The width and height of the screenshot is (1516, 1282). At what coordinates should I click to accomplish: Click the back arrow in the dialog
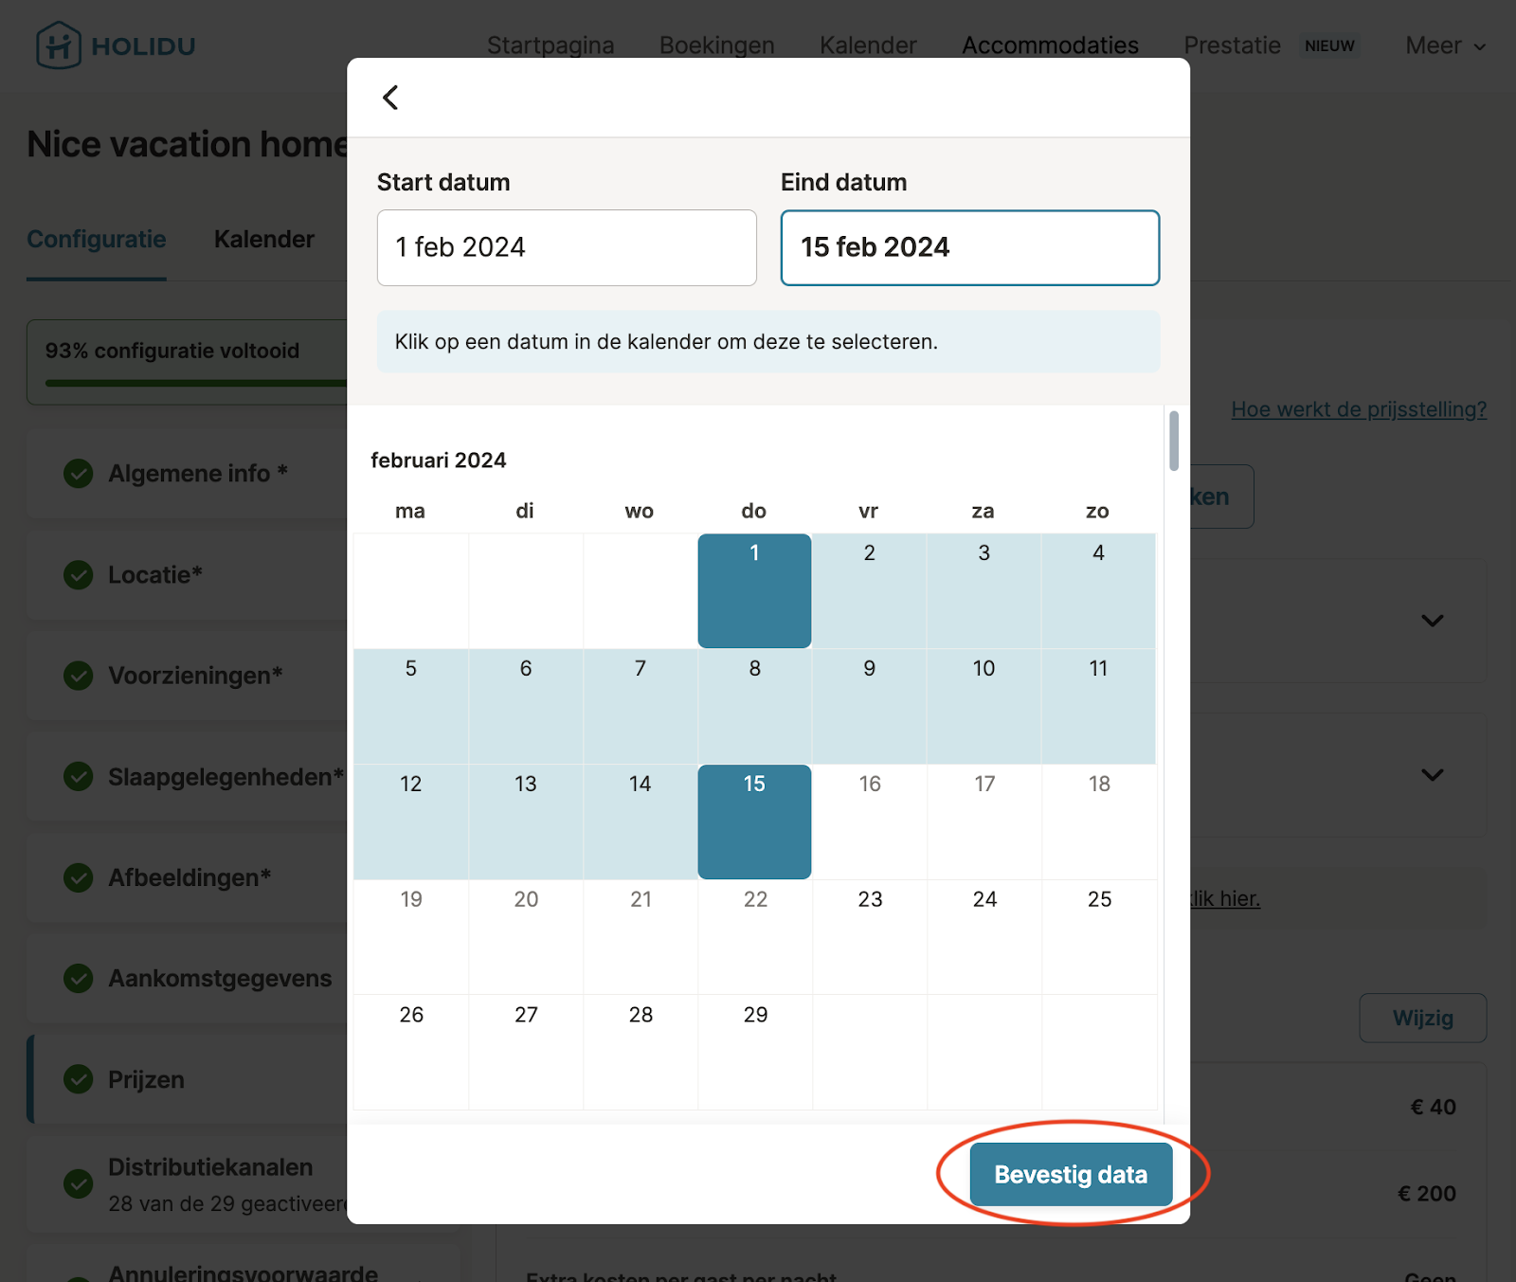(390, 98)
